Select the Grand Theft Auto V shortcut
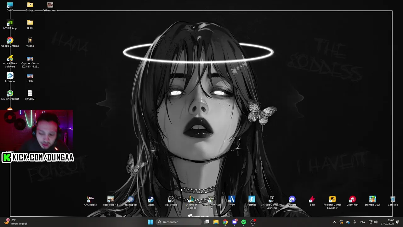This screenshot has width=403, height=227. (x=212, y=203)
